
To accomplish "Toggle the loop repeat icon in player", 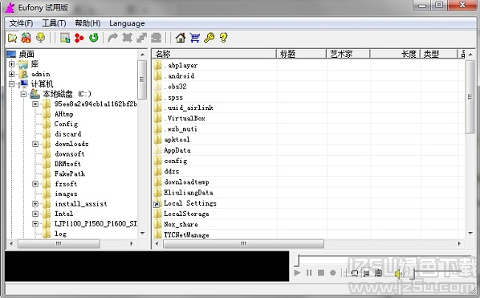I will (x=355, y=272).
